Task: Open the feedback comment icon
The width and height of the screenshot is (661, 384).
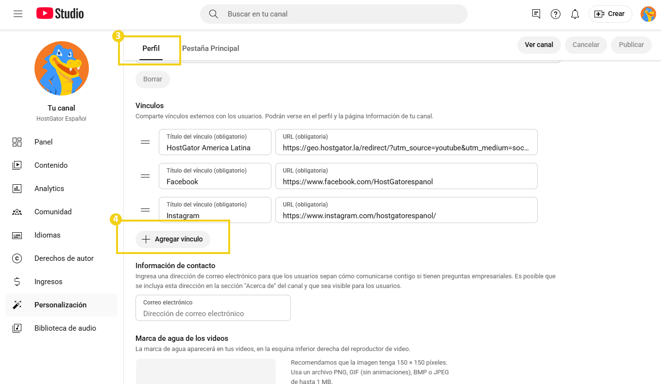Action: pos(536,14)
